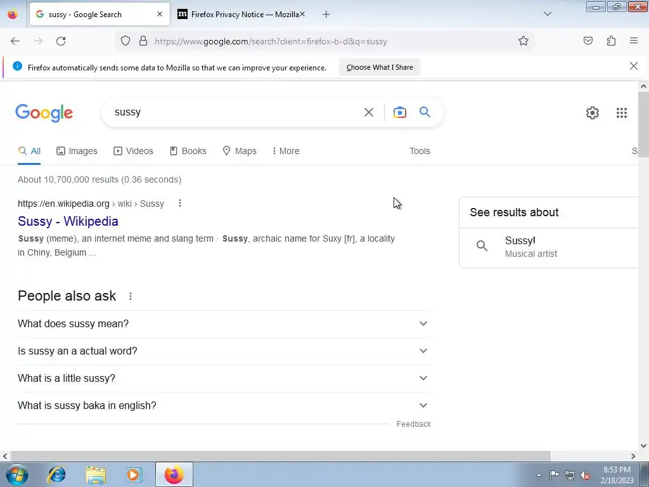
Task: Switch to the Videos results tab
Action: pos(133,151)
